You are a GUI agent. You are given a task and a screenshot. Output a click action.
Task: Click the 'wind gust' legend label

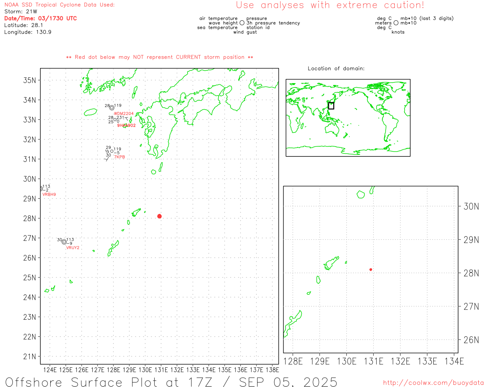coord(245,32)
